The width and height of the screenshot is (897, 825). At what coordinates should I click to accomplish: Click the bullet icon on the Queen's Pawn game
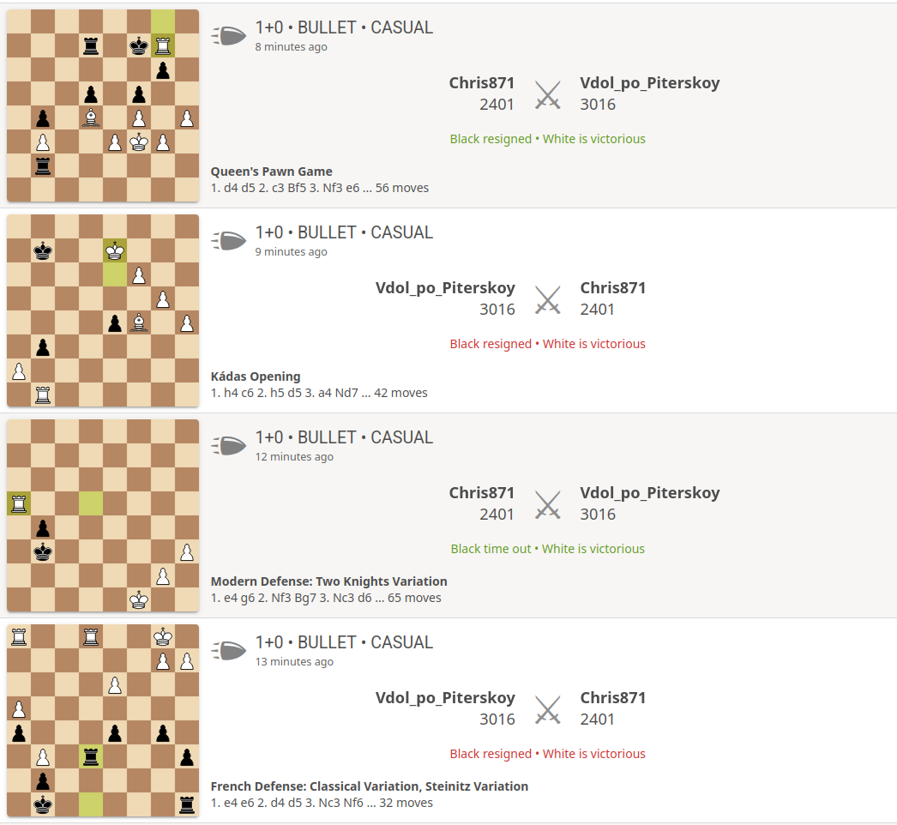pyautogui.click(x=228, y=35)
